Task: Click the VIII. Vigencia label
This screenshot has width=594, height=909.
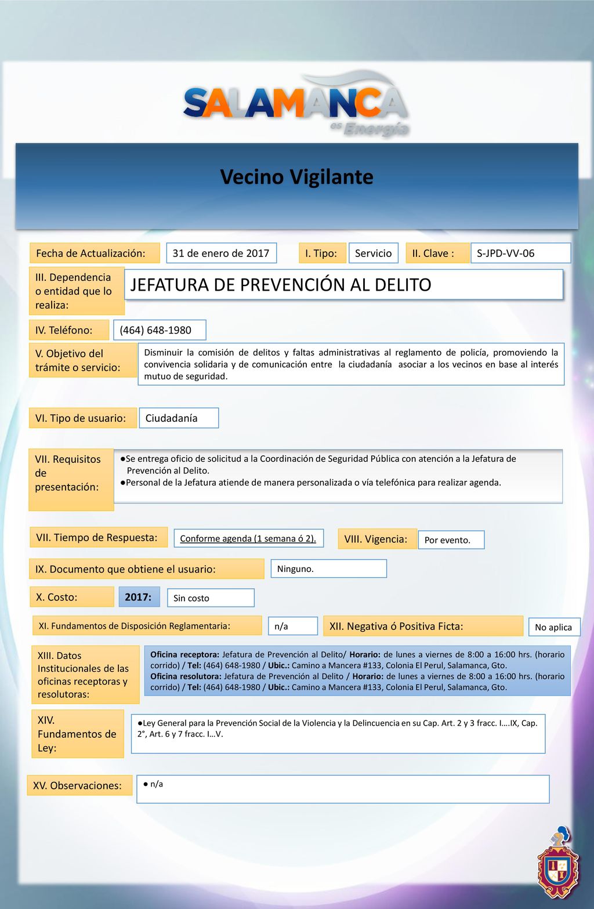Action: coord(377,539)
